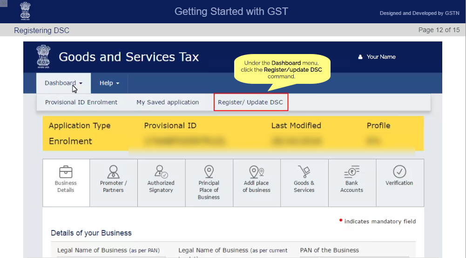Switch to Goods & Services tab
Viewport: 466px width, 258px height.
(x=304, y=183)
